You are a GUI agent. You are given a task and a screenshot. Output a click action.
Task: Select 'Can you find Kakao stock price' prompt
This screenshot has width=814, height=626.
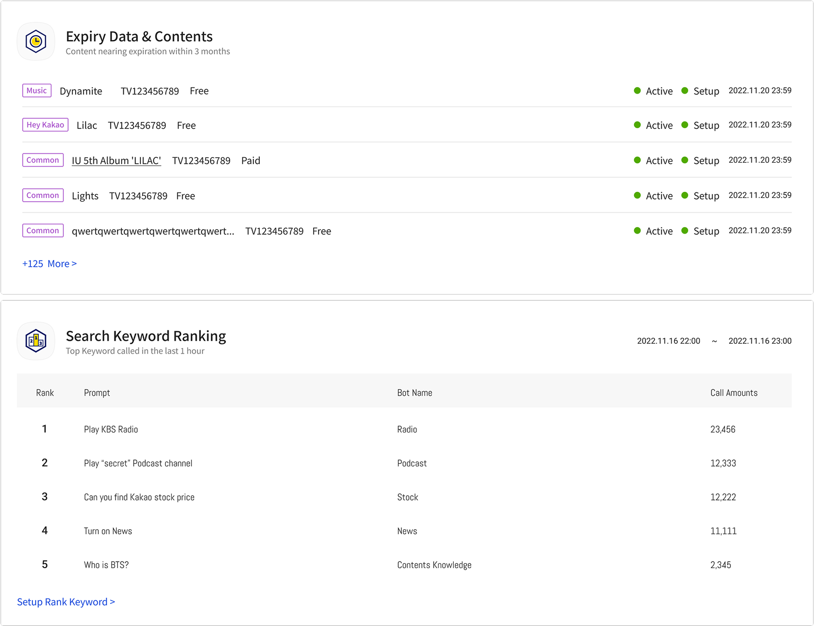[139, 497]
